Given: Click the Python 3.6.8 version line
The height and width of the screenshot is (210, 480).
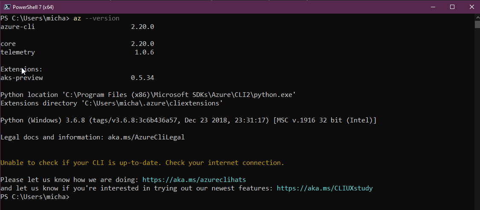Looking at the screenshot, I should tap(188, 120).
